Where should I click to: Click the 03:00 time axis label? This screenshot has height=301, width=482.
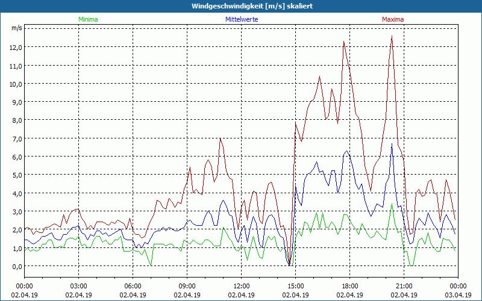pos(79,287)
